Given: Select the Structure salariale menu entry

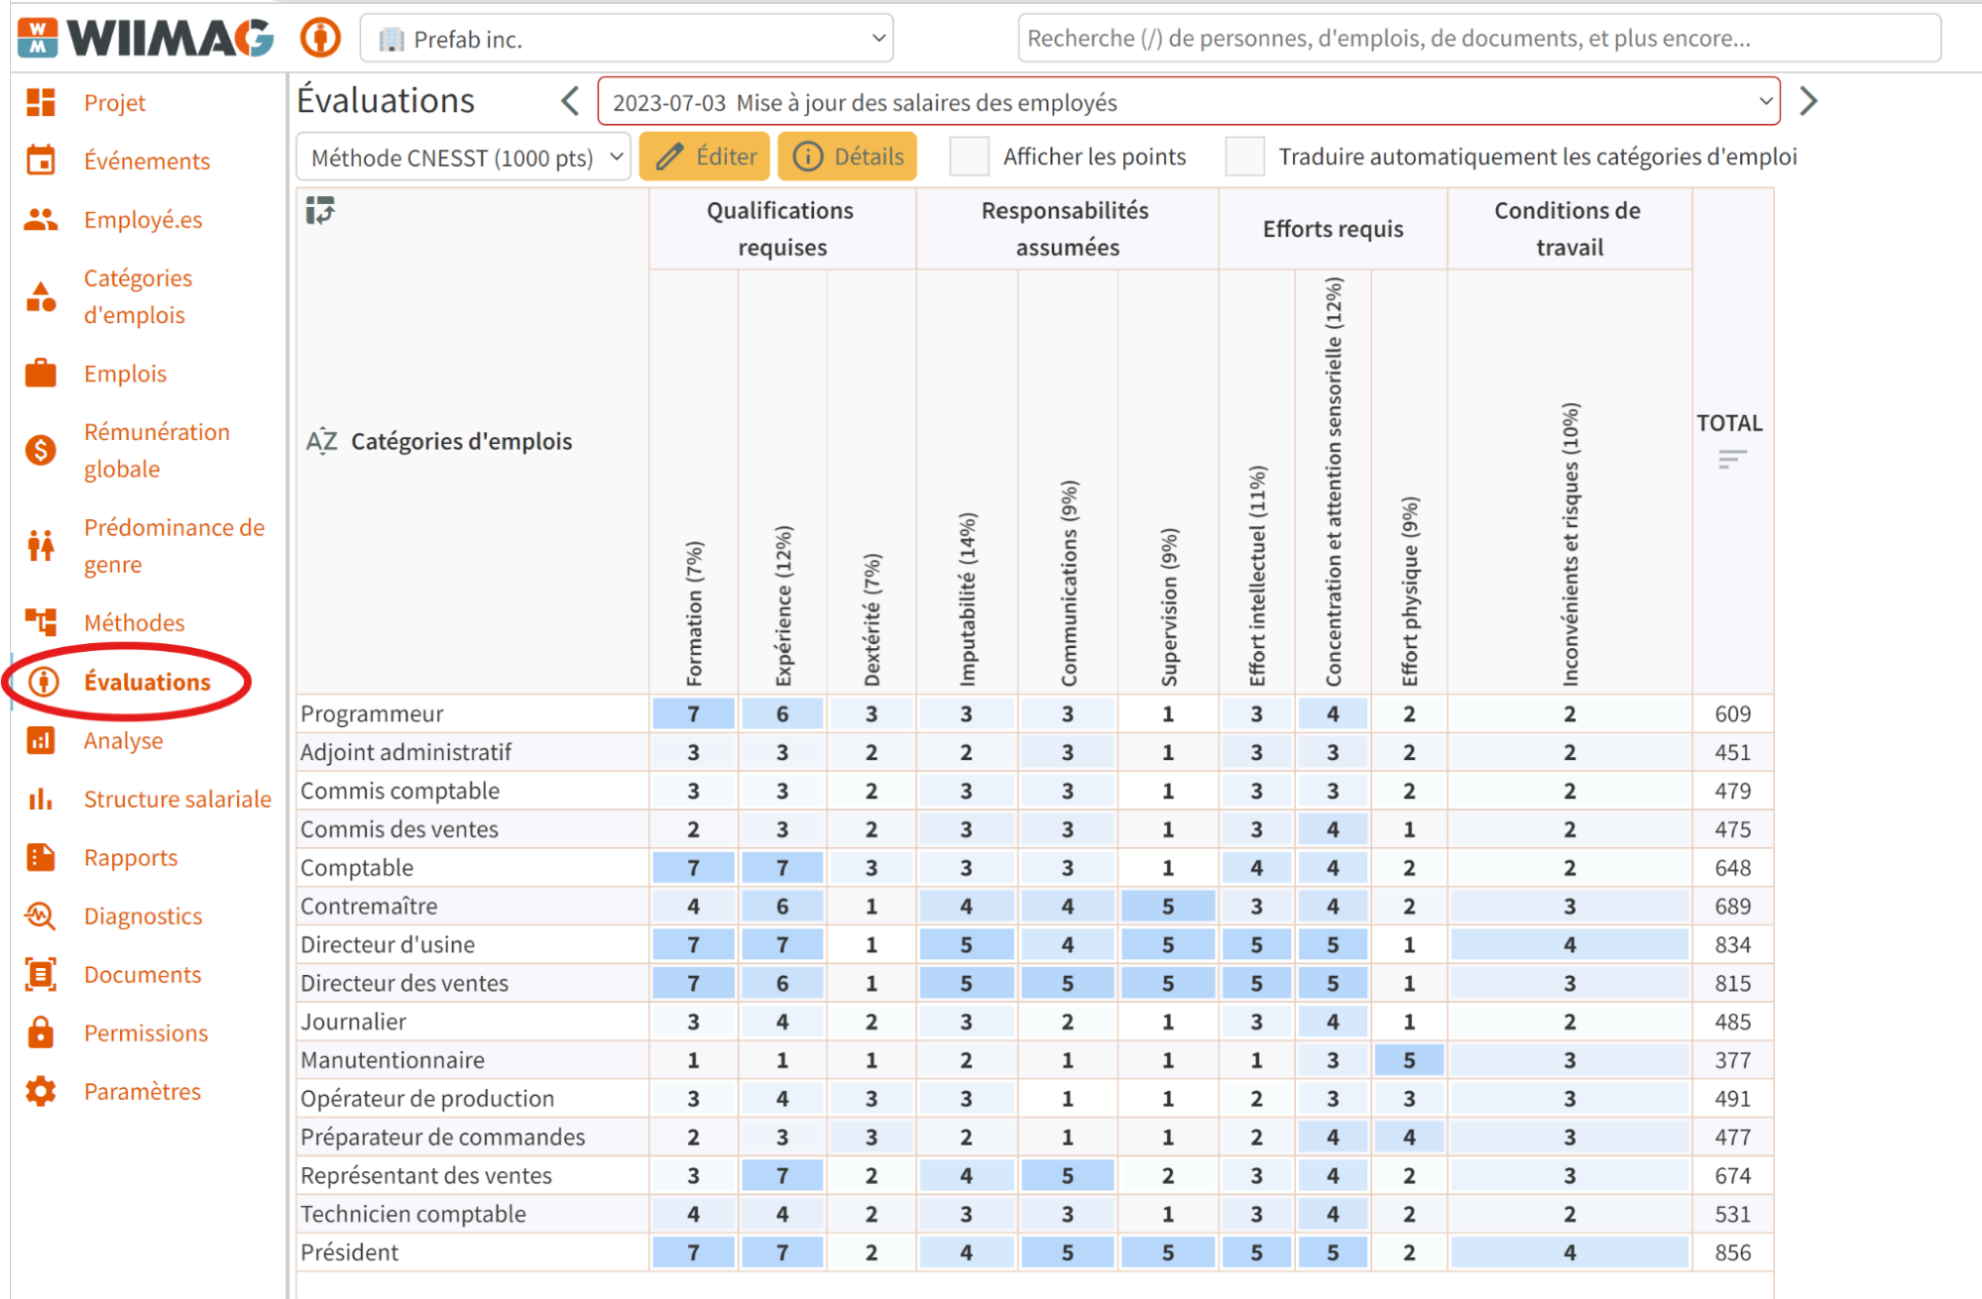Looking at the screenshot, I should (177, 799).
